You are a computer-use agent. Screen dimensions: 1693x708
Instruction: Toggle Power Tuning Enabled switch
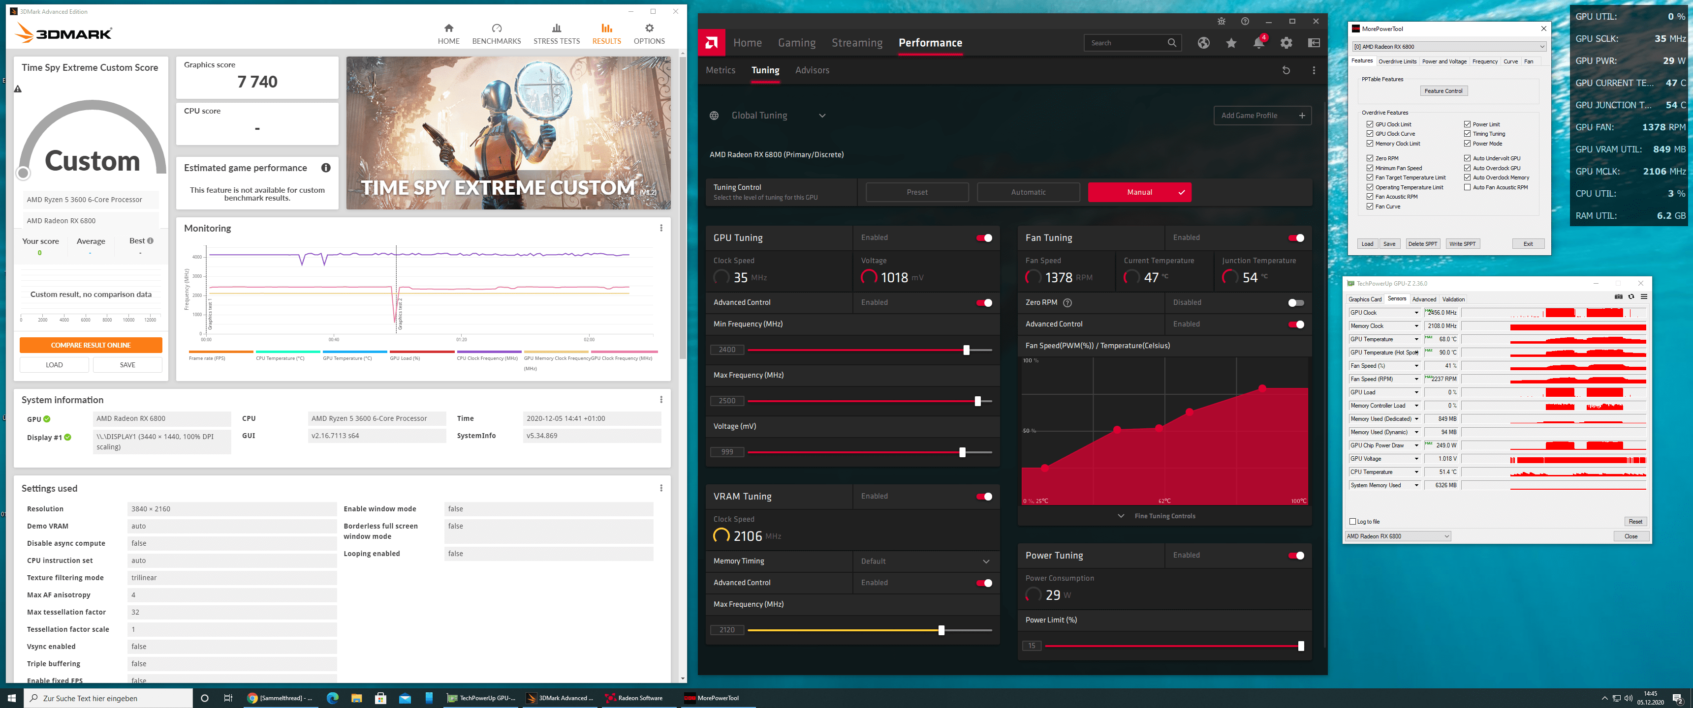(1296, 556)
